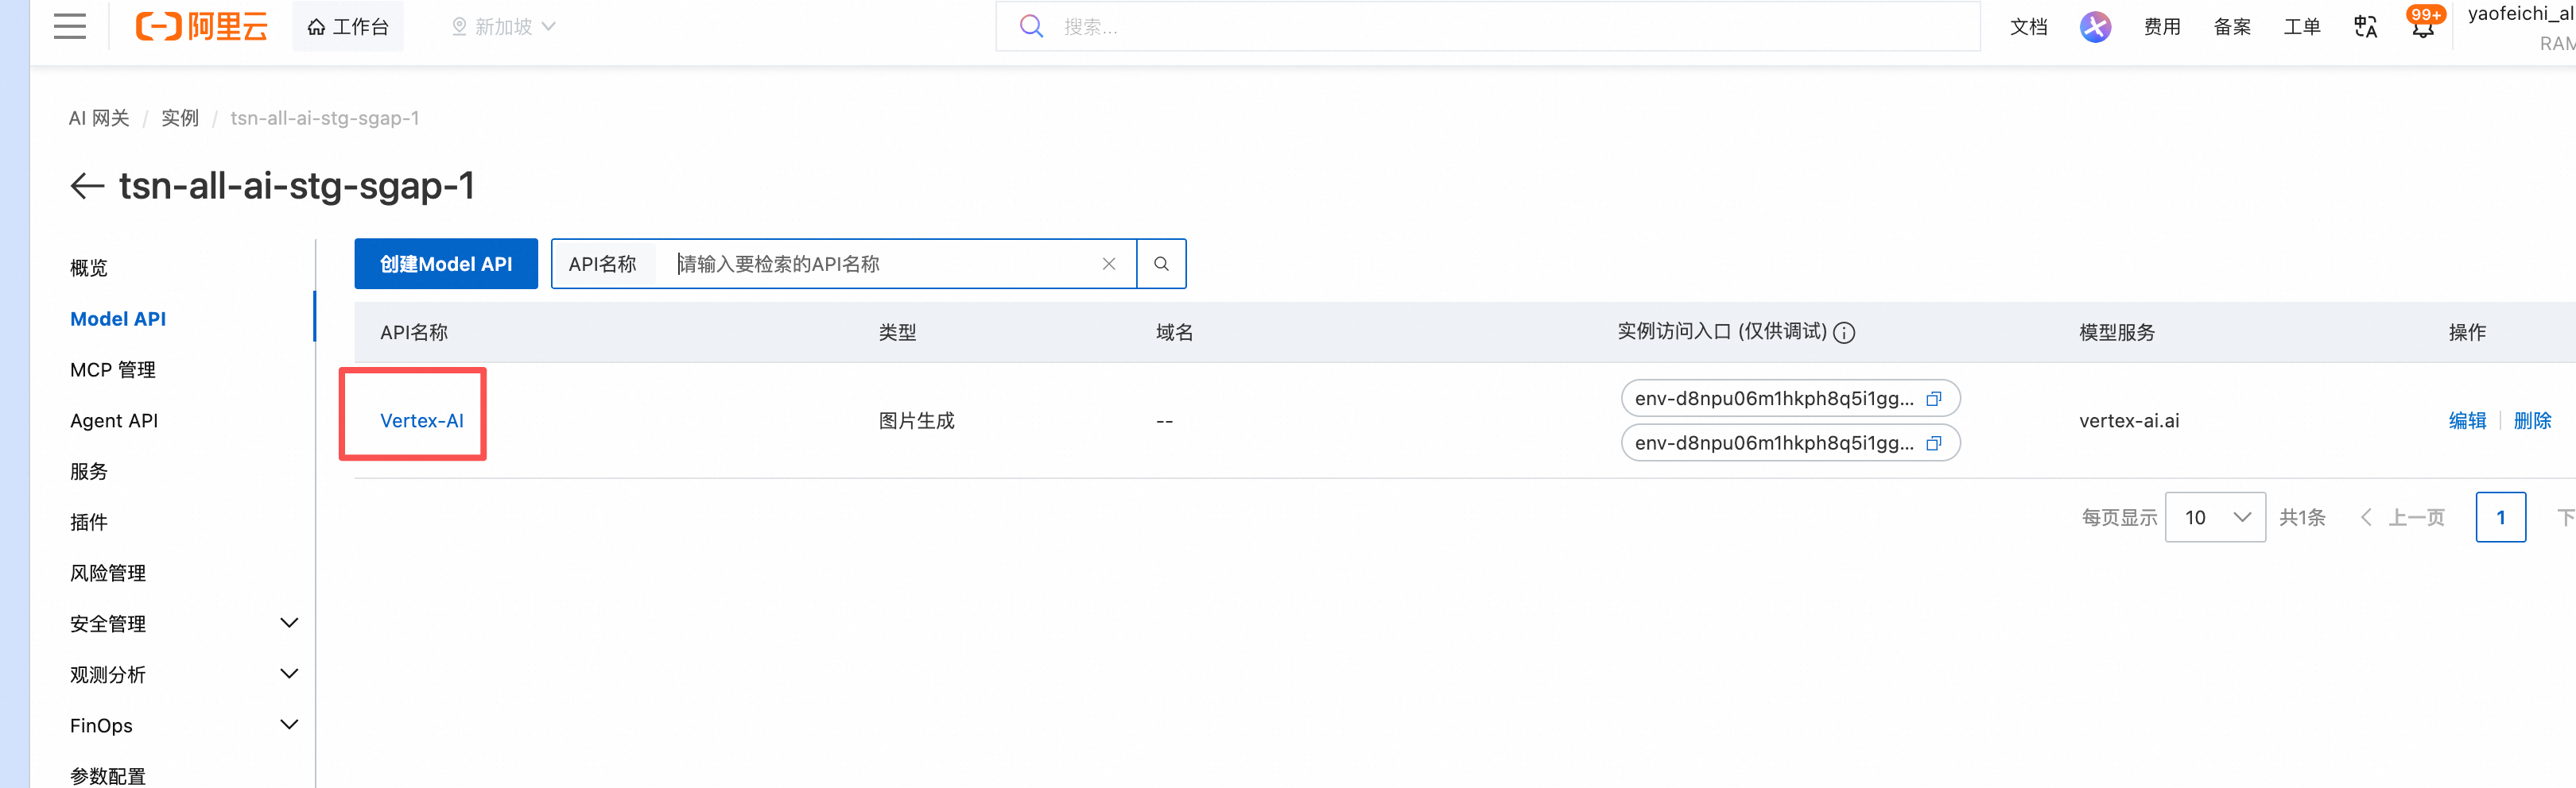Open the Vertex-AI API link
2576x788 pixels.
coord(422,420)
